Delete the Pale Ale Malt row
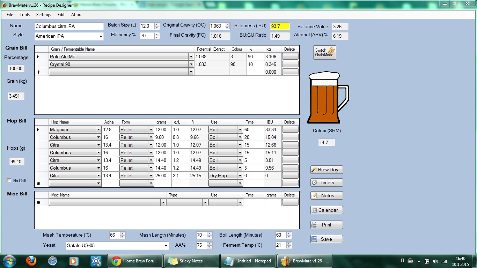This screenshot has height=268, width=477. [x=290, y=57]
